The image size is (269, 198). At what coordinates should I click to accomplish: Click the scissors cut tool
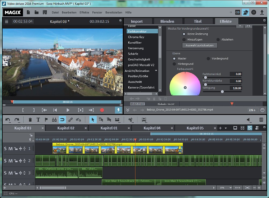(x=130, y=120)
